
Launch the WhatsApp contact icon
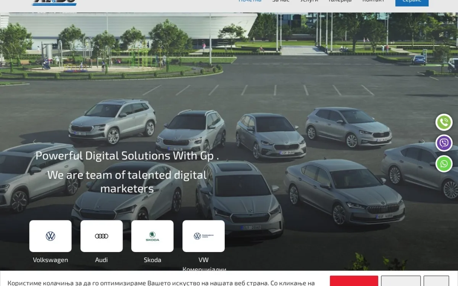pos(444,164)
